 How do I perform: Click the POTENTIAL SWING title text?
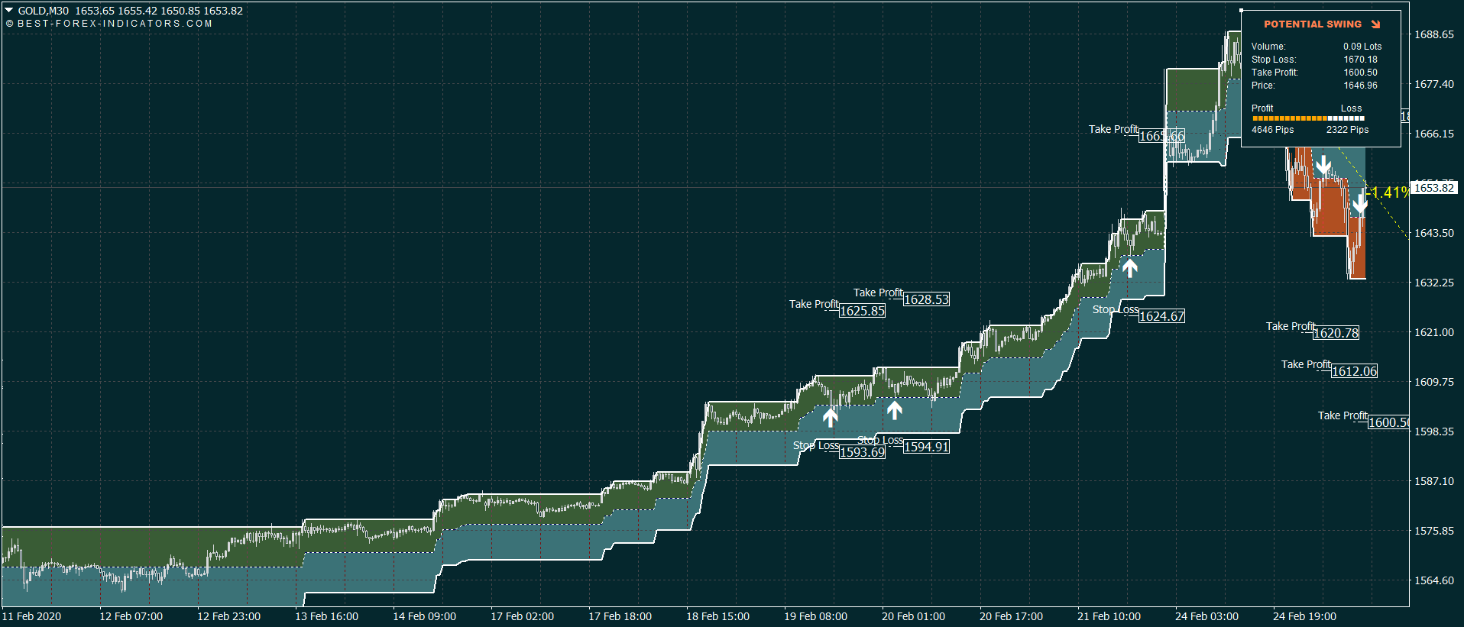(1312, 24)
